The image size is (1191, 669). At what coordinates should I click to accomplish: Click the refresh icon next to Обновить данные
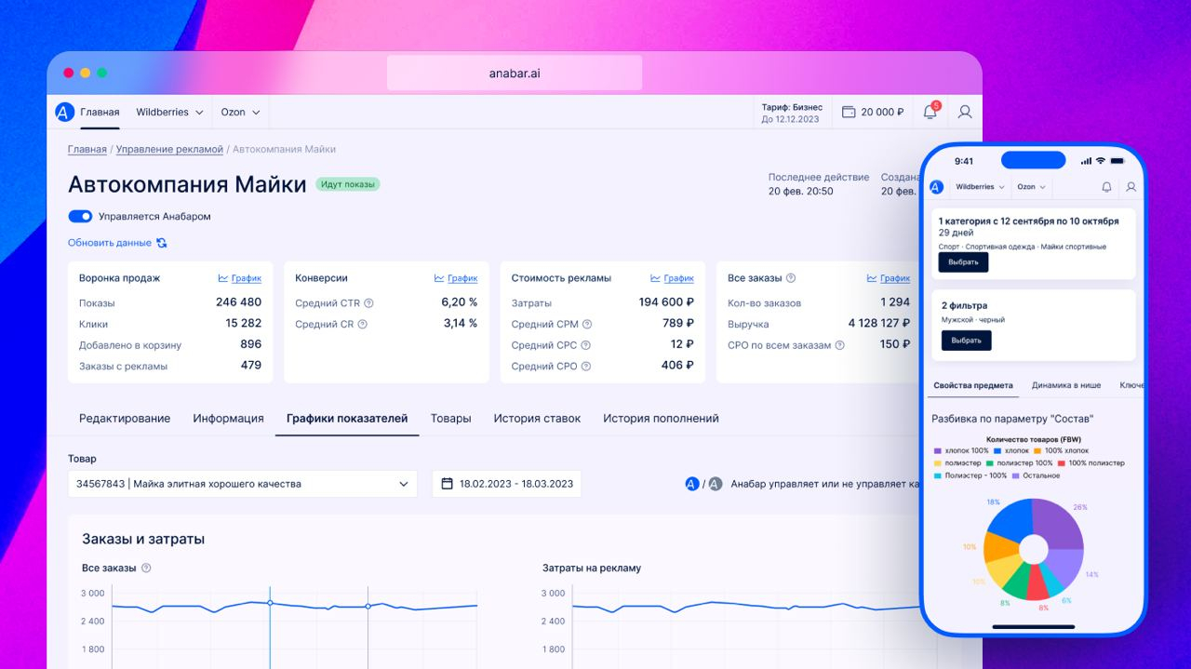[x=162, y=243]
